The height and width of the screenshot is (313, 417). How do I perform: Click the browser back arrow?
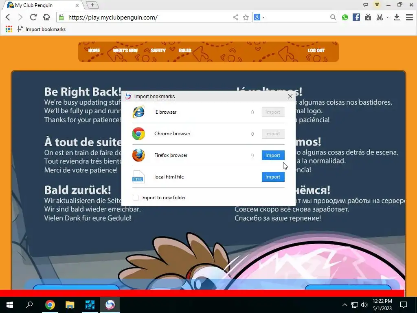pos(8,17)
